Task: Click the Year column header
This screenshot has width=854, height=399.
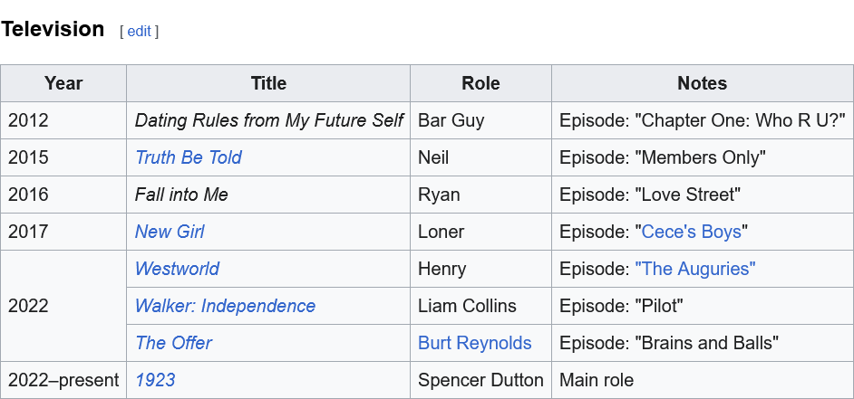Action: tap(63, 83)
